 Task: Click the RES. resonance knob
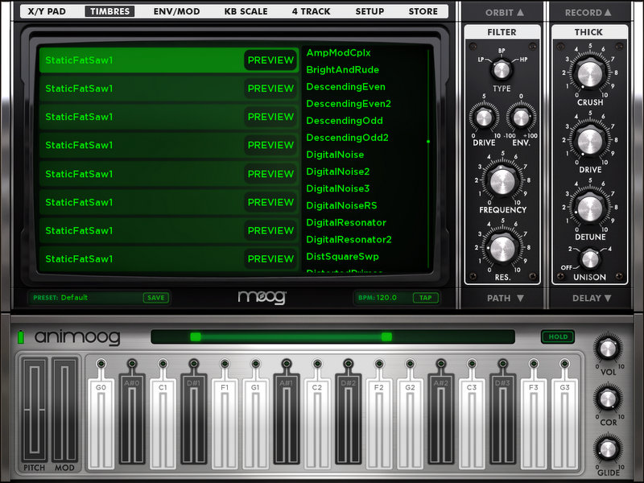coord(502,248)
